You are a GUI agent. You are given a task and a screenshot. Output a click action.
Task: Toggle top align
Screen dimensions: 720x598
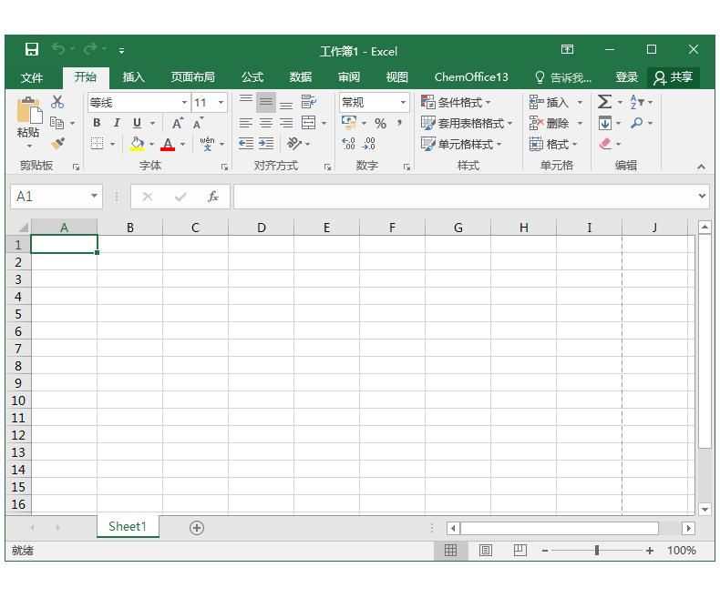tap(246, 102)
